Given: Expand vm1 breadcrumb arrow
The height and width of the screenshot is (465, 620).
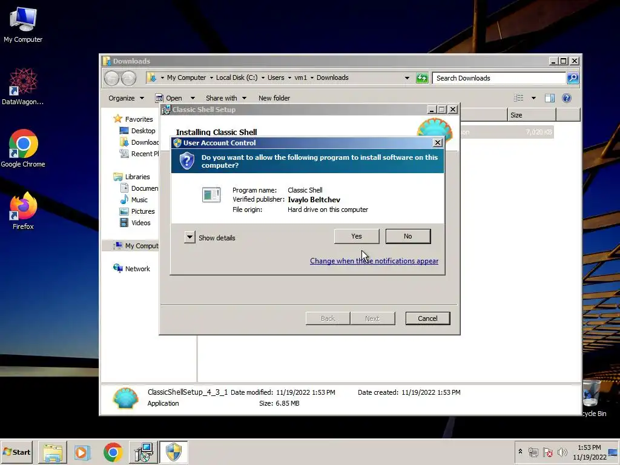Looking at the screenshot, I should coord(312,78).
